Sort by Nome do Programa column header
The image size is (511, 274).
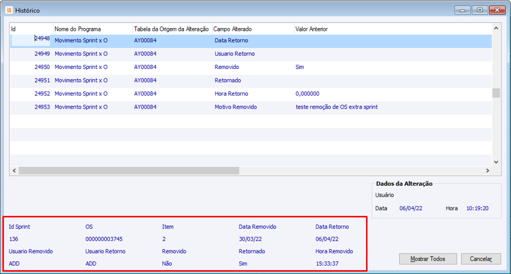[x=93, y=29]
